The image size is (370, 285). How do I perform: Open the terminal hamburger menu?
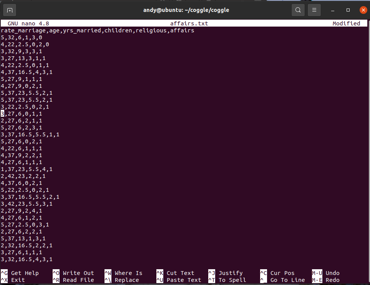point(314,10)
